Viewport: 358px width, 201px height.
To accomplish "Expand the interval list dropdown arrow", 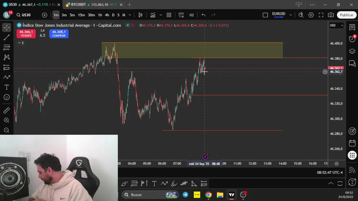I will coord(130,15).
